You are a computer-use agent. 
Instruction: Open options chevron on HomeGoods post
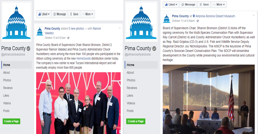point(120,28)
